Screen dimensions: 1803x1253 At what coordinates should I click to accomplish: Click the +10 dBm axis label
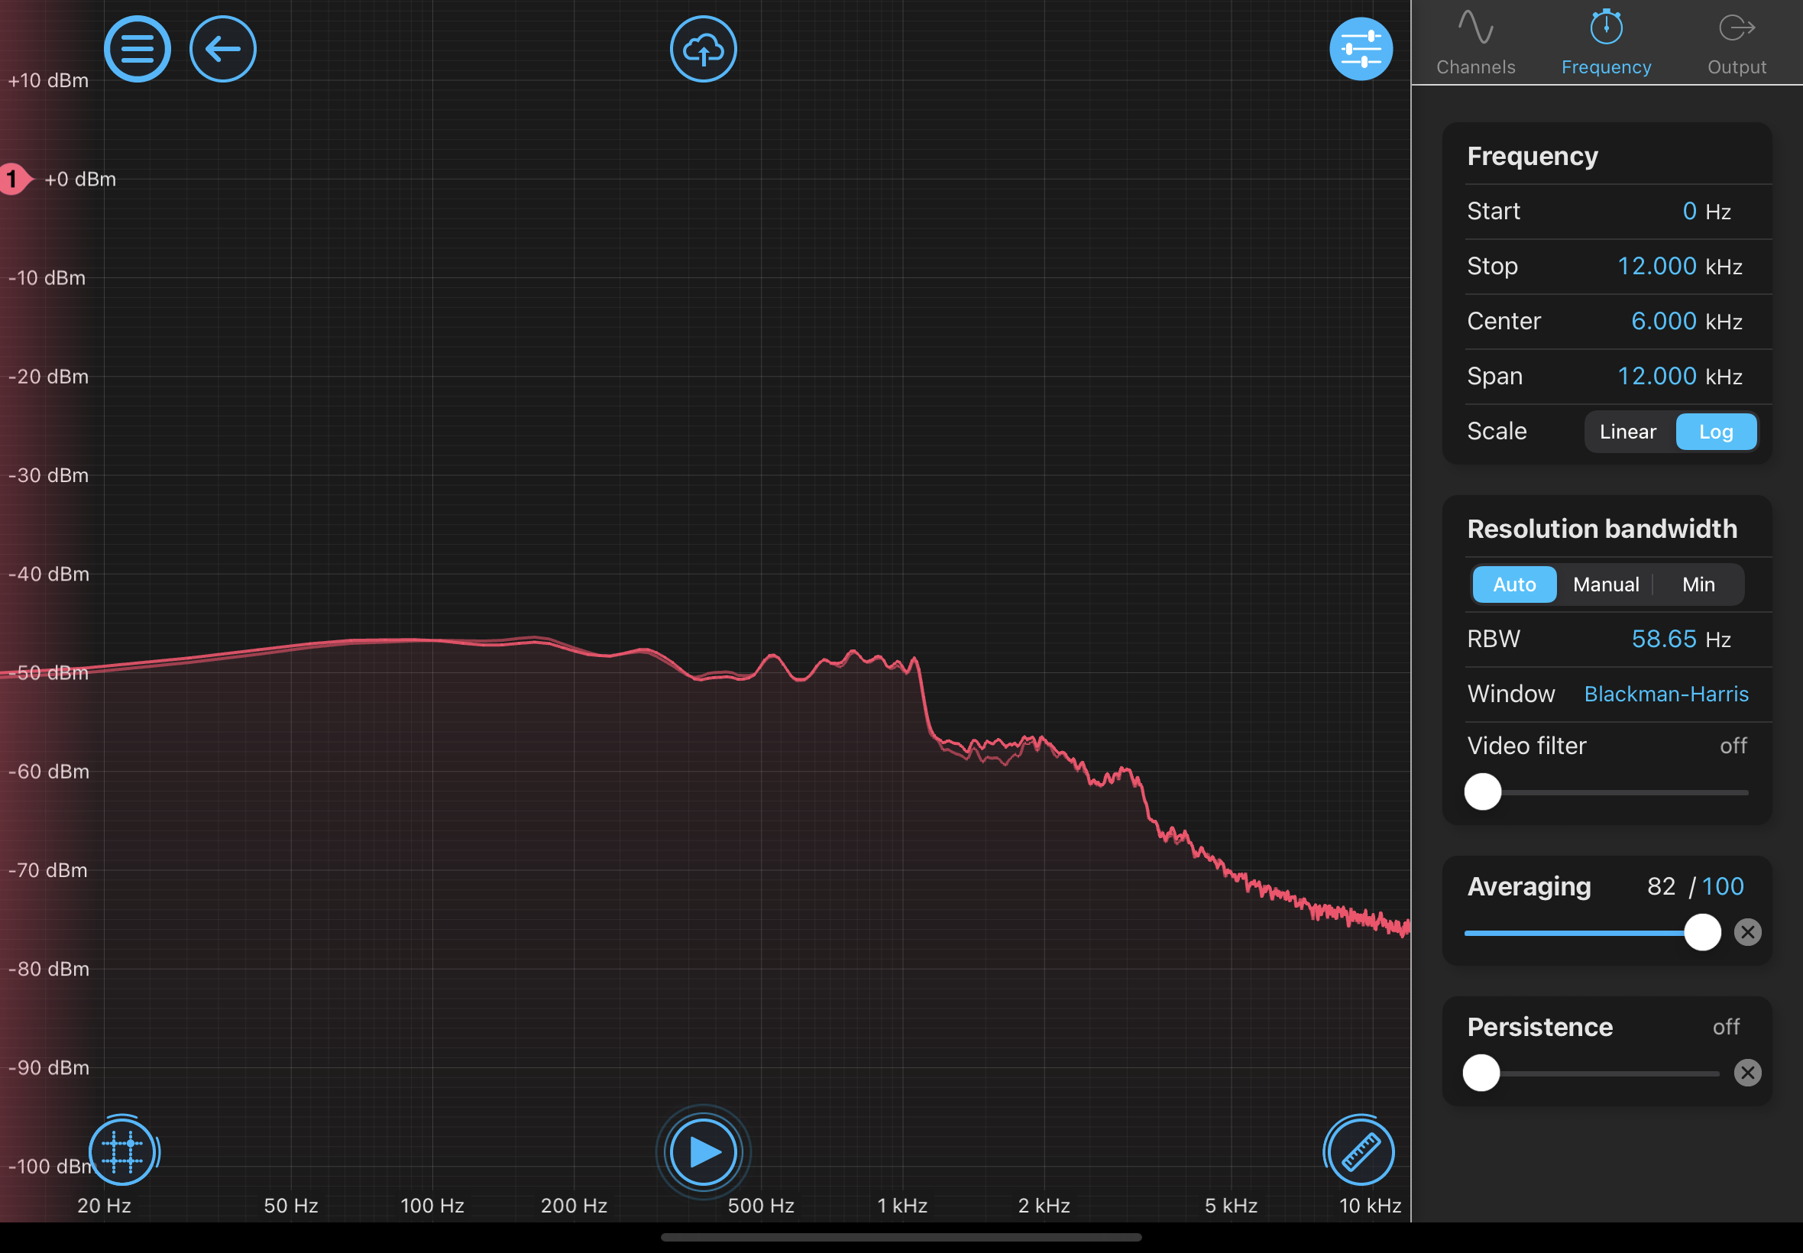pyautogui.click(x=48, y=81)
